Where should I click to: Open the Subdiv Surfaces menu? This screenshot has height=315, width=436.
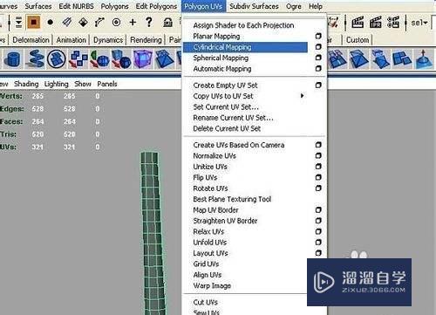tap(254, 6)
